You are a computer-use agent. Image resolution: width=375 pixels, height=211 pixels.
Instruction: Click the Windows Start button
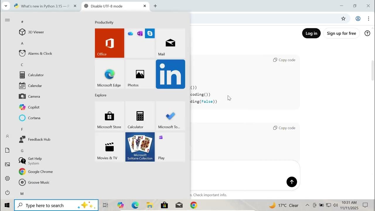click(x=7, y=205)
